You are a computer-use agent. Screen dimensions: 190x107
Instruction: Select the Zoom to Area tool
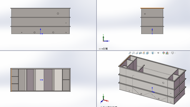[x=134, y=53]
